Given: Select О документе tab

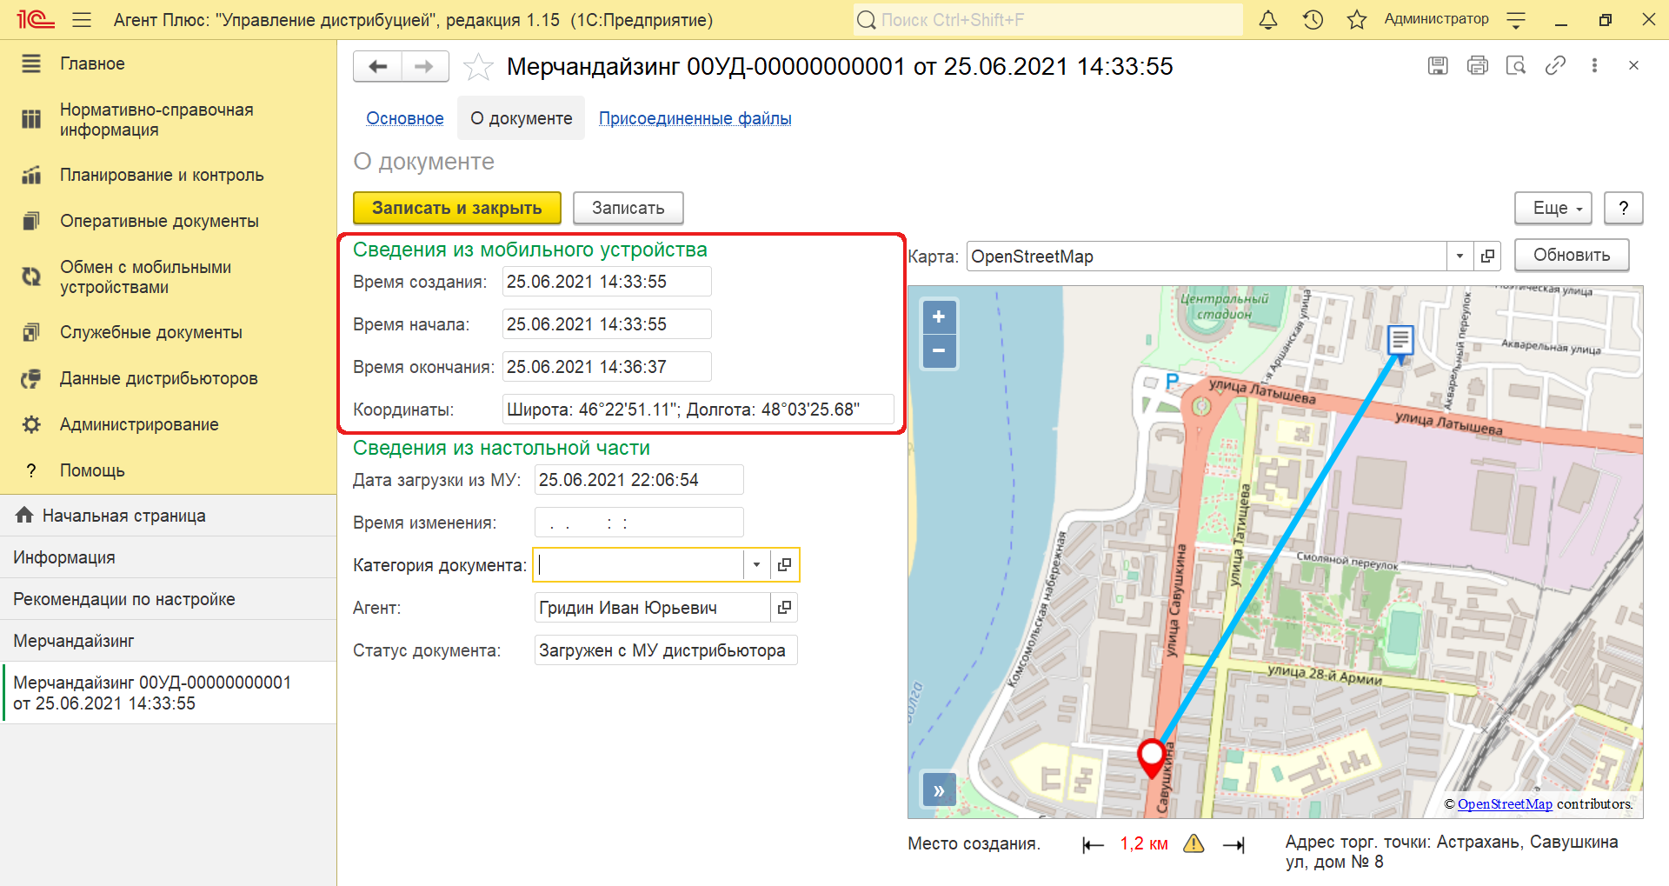Looking at the screenshot, I should [x=522, y=118].
